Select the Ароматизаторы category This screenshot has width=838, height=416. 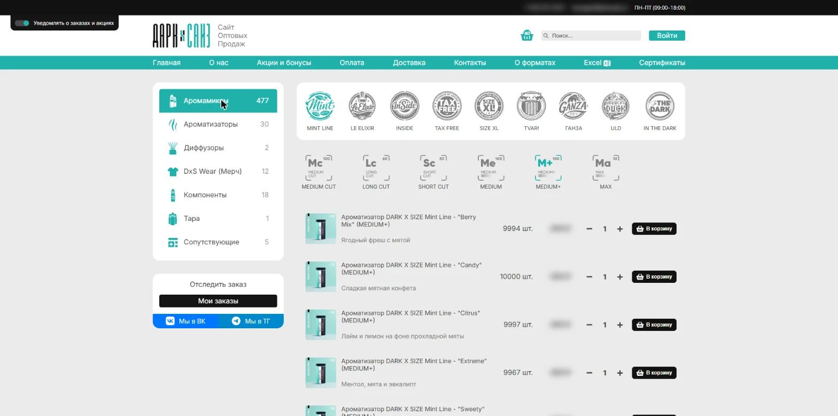point(218,124)
